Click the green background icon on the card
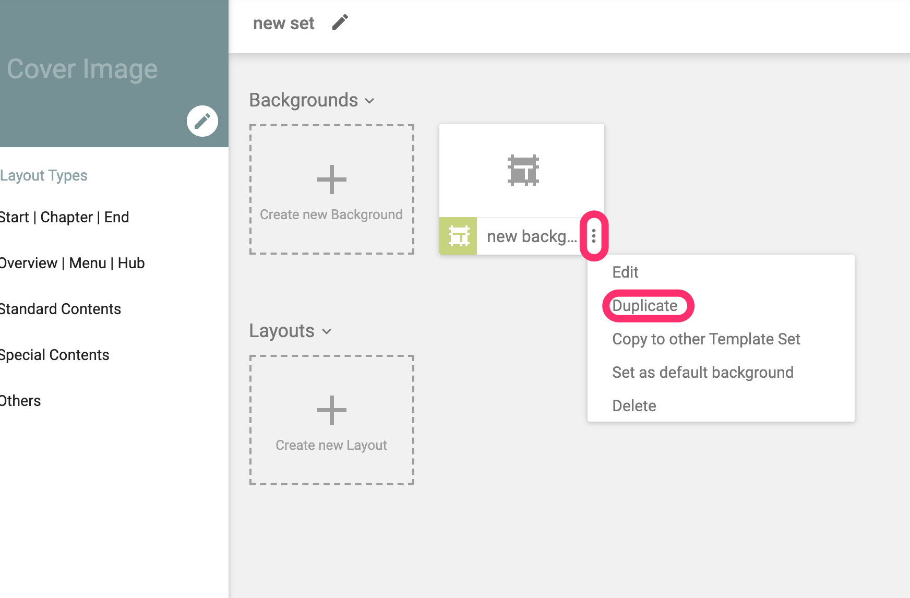The image size is (910, 598). 458,236
